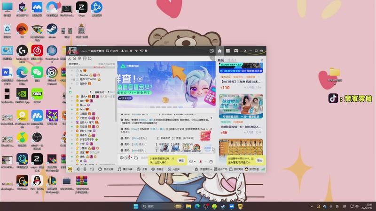Screen dimensions: 376x211
Task: Select user ZingHan in member list
Action: click(x=84, y=75)
